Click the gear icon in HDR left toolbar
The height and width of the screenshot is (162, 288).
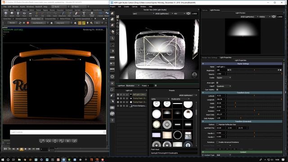(112, 76)
